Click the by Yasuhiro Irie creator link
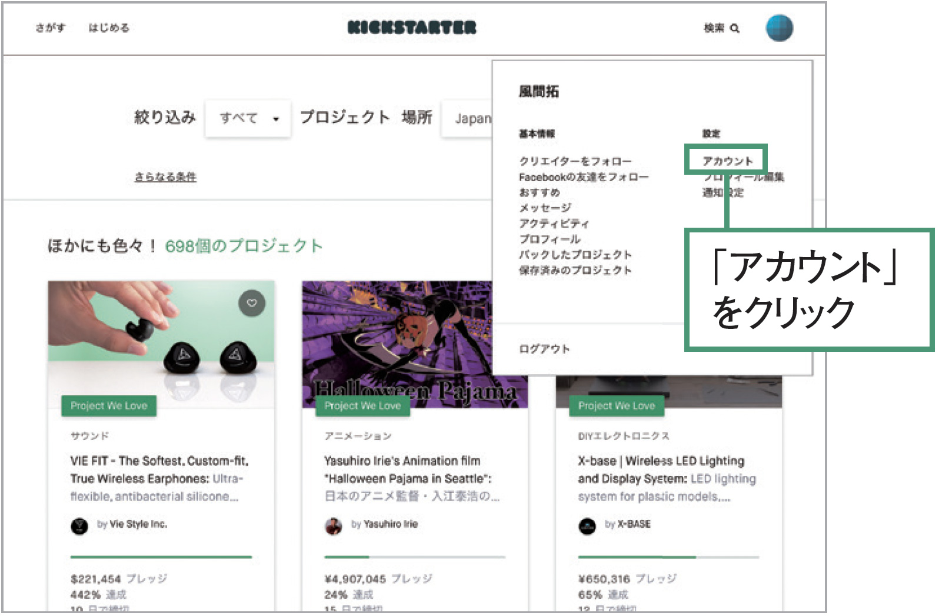939x616 pixels. (385, 524)
